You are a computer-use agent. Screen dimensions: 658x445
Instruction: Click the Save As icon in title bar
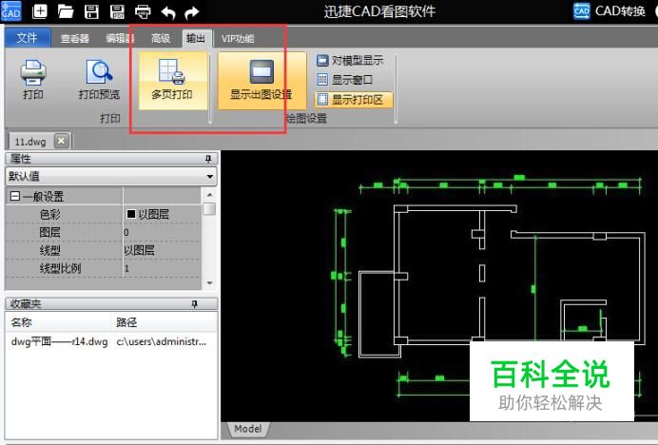117,11
